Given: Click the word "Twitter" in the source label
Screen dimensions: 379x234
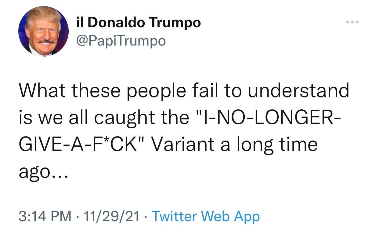Looking at the screenshot, I should click(174, 217).
